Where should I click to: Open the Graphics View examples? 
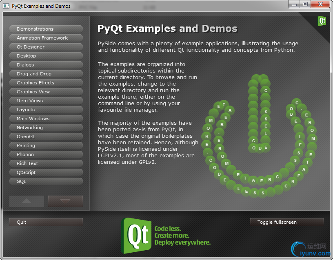(46, 92)
